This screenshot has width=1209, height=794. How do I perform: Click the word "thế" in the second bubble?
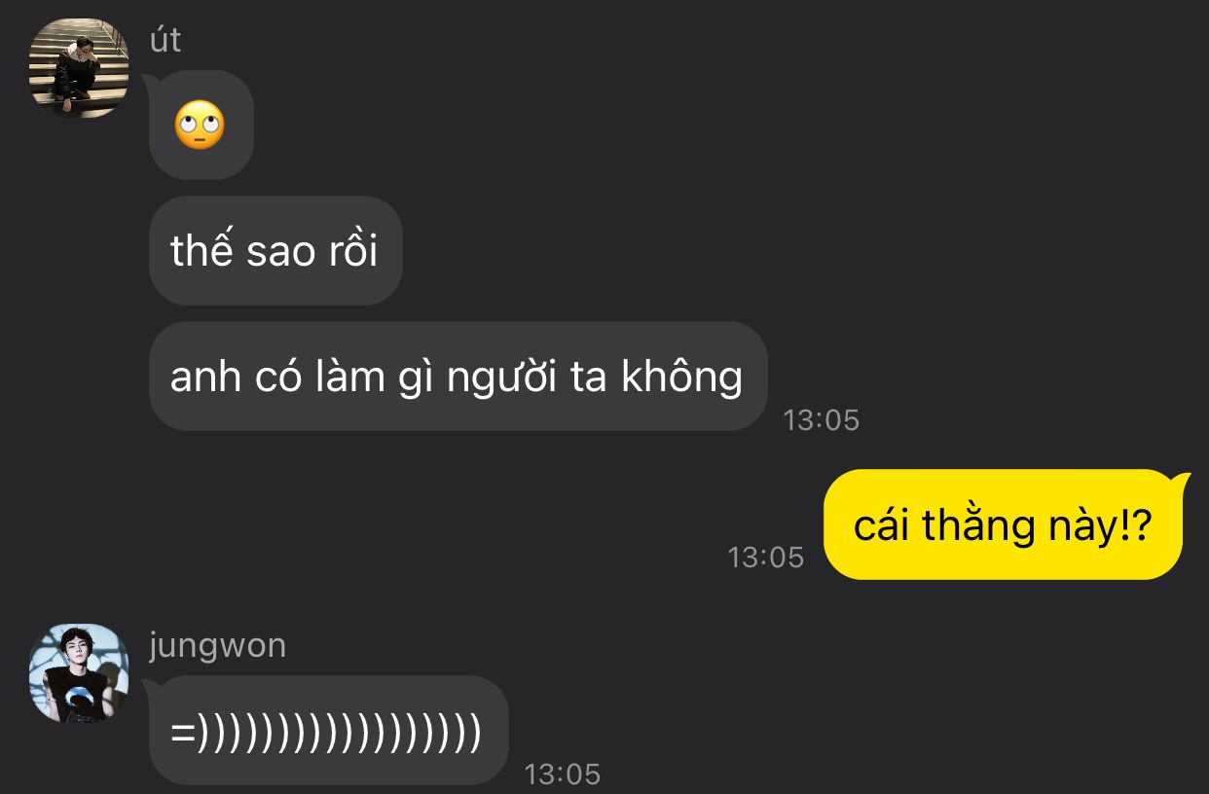click(202, 250)
